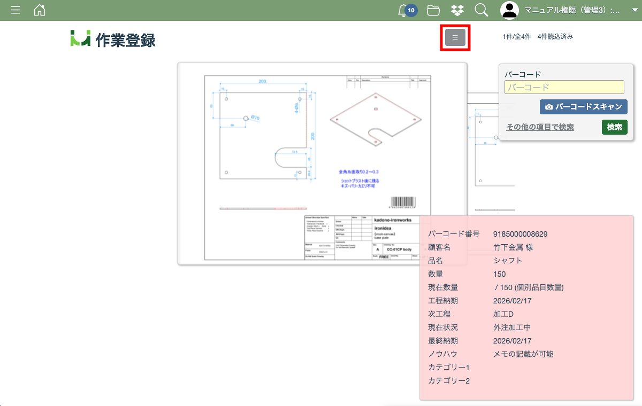The width and height of the screenshot is (642, 406).
Task: Toggle the gray menu button beside page counter
Action: click(x=455, y=37)
